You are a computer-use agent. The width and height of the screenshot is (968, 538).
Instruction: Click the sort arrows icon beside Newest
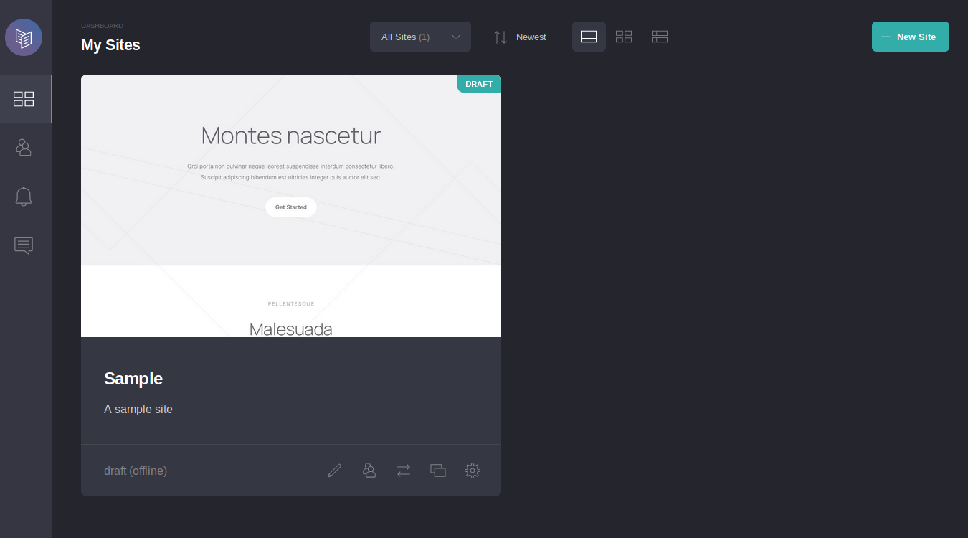tap(500, 37)
